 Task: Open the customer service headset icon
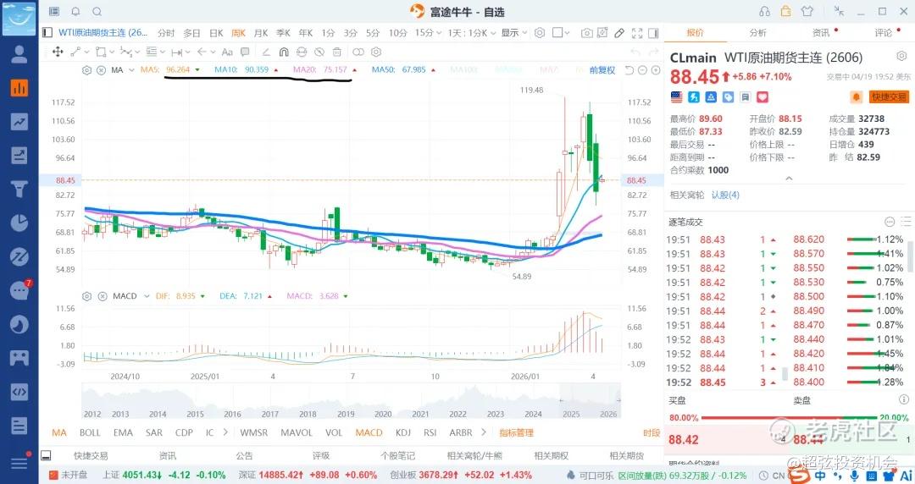764,11
